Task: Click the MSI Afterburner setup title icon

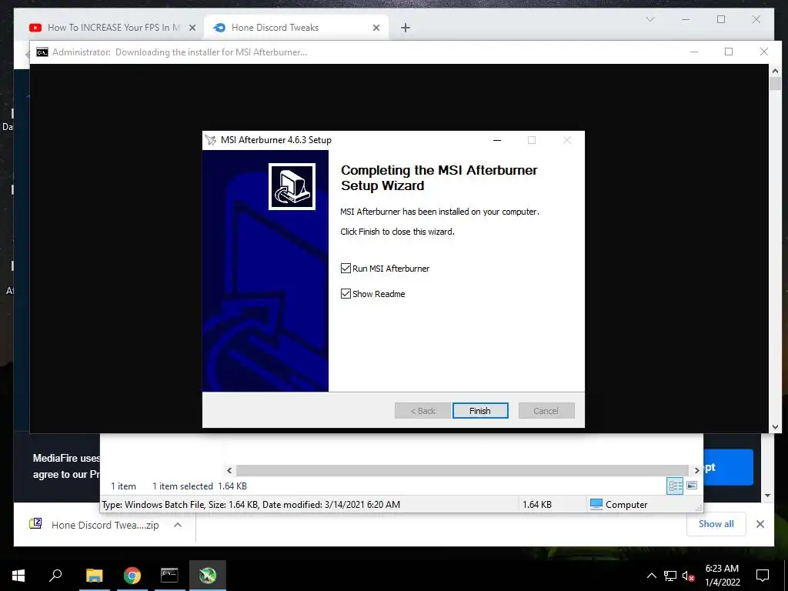Action: pos(211,140)
